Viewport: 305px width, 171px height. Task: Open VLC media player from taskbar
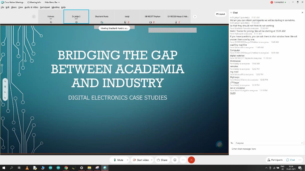tap(27, 168)
